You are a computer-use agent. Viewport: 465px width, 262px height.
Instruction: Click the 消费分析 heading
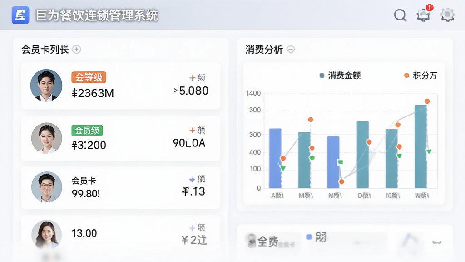(264, 49)
